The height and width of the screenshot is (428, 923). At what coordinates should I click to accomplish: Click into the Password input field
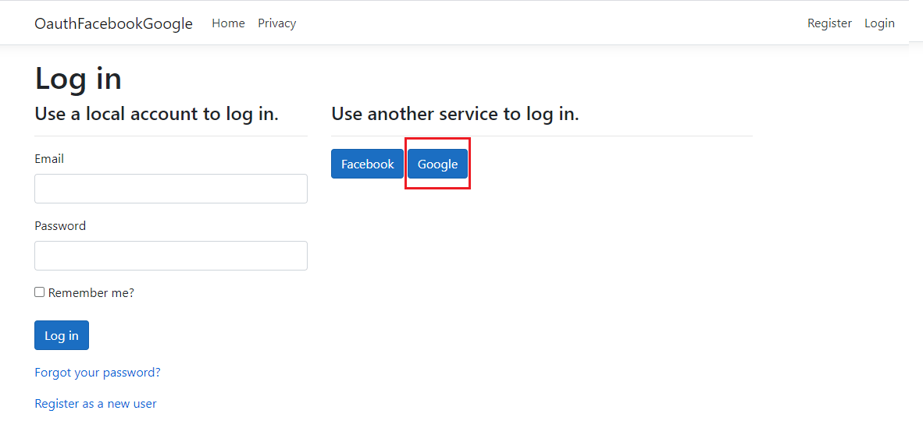[x=171, y=256]
